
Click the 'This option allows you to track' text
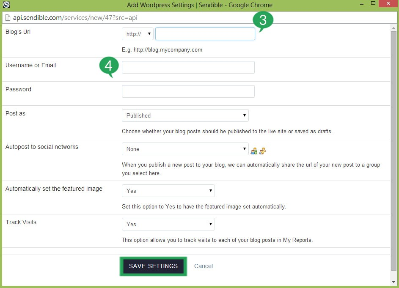[217, 240]
